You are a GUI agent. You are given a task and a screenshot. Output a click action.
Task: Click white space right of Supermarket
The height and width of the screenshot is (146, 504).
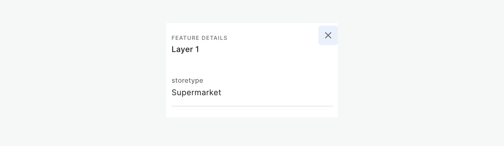[x=275, y=92]
